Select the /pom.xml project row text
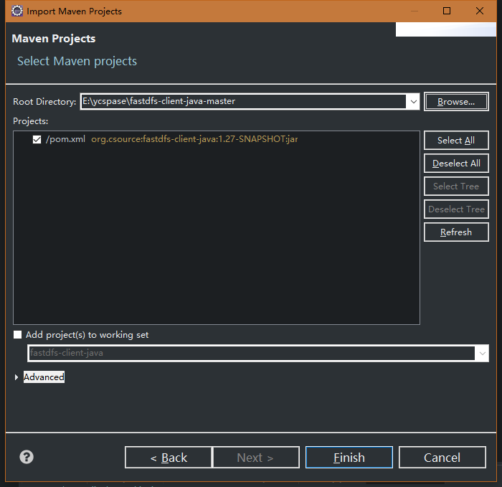 [65, 139]
